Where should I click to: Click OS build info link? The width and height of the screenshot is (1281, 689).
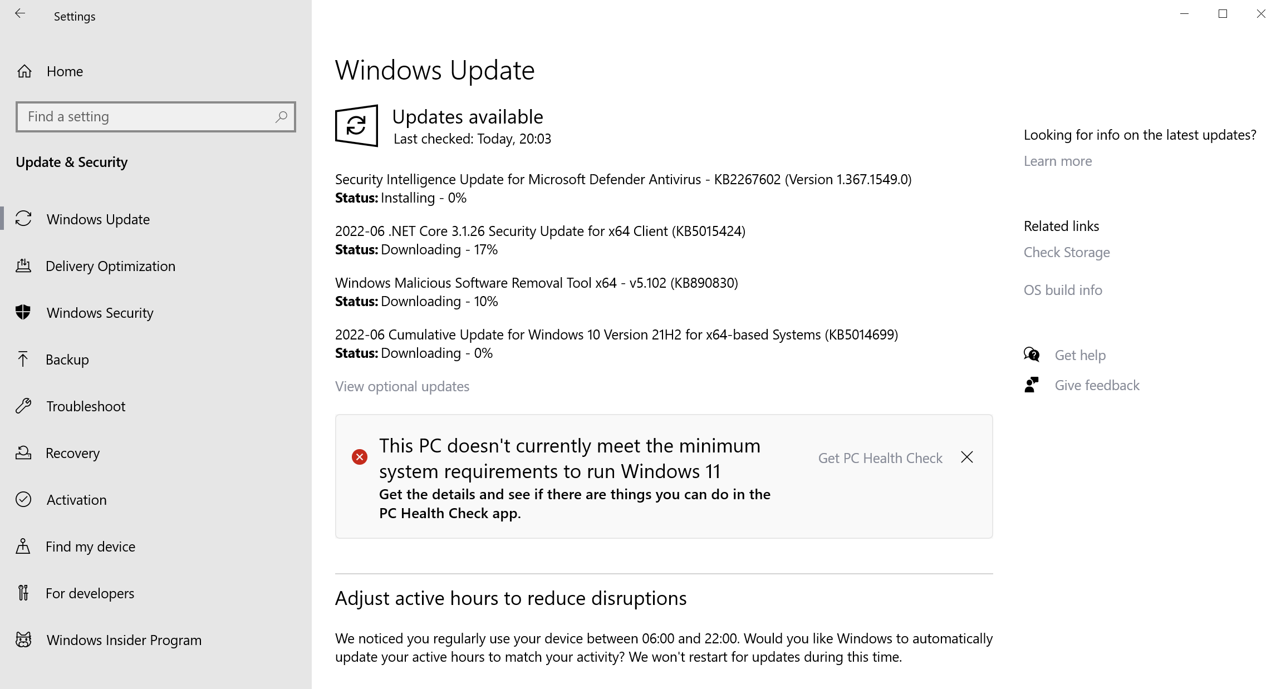point(1063,289)
